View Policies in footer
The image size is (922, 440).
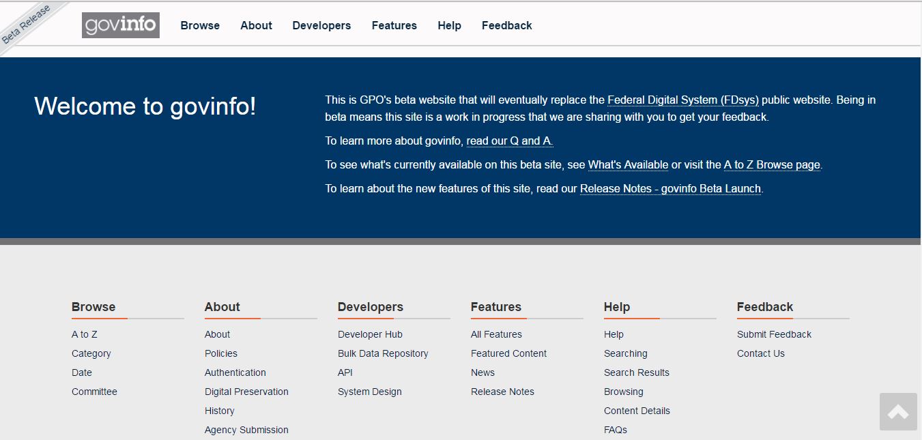(x=221, y=353)
